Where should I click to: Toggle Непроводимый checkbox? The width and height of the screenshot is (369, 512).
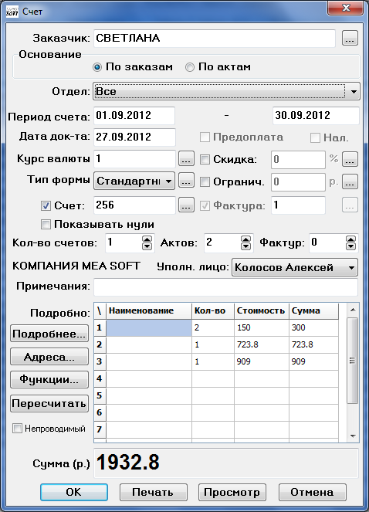(17, 428)
